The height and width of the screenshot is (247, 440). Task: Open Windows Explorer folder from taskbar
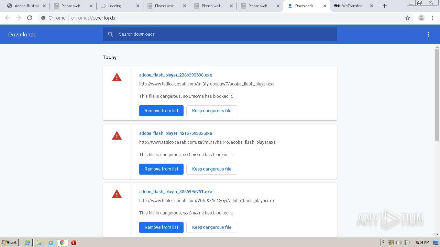coord(39,243)
